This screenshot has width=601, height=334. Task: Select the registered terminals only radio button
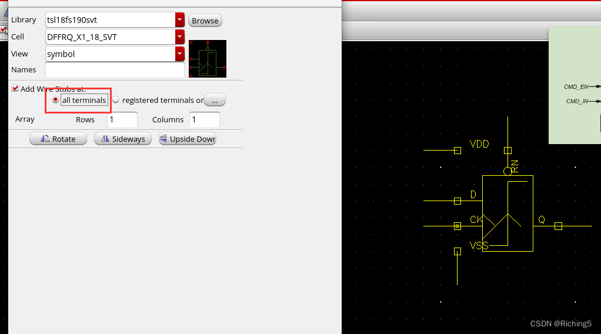click(116, 100)
